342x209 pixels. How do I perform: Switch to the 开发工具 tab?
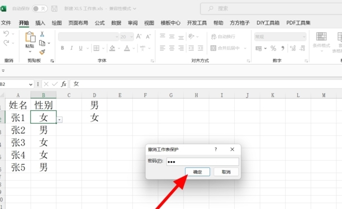coord(197,23)
